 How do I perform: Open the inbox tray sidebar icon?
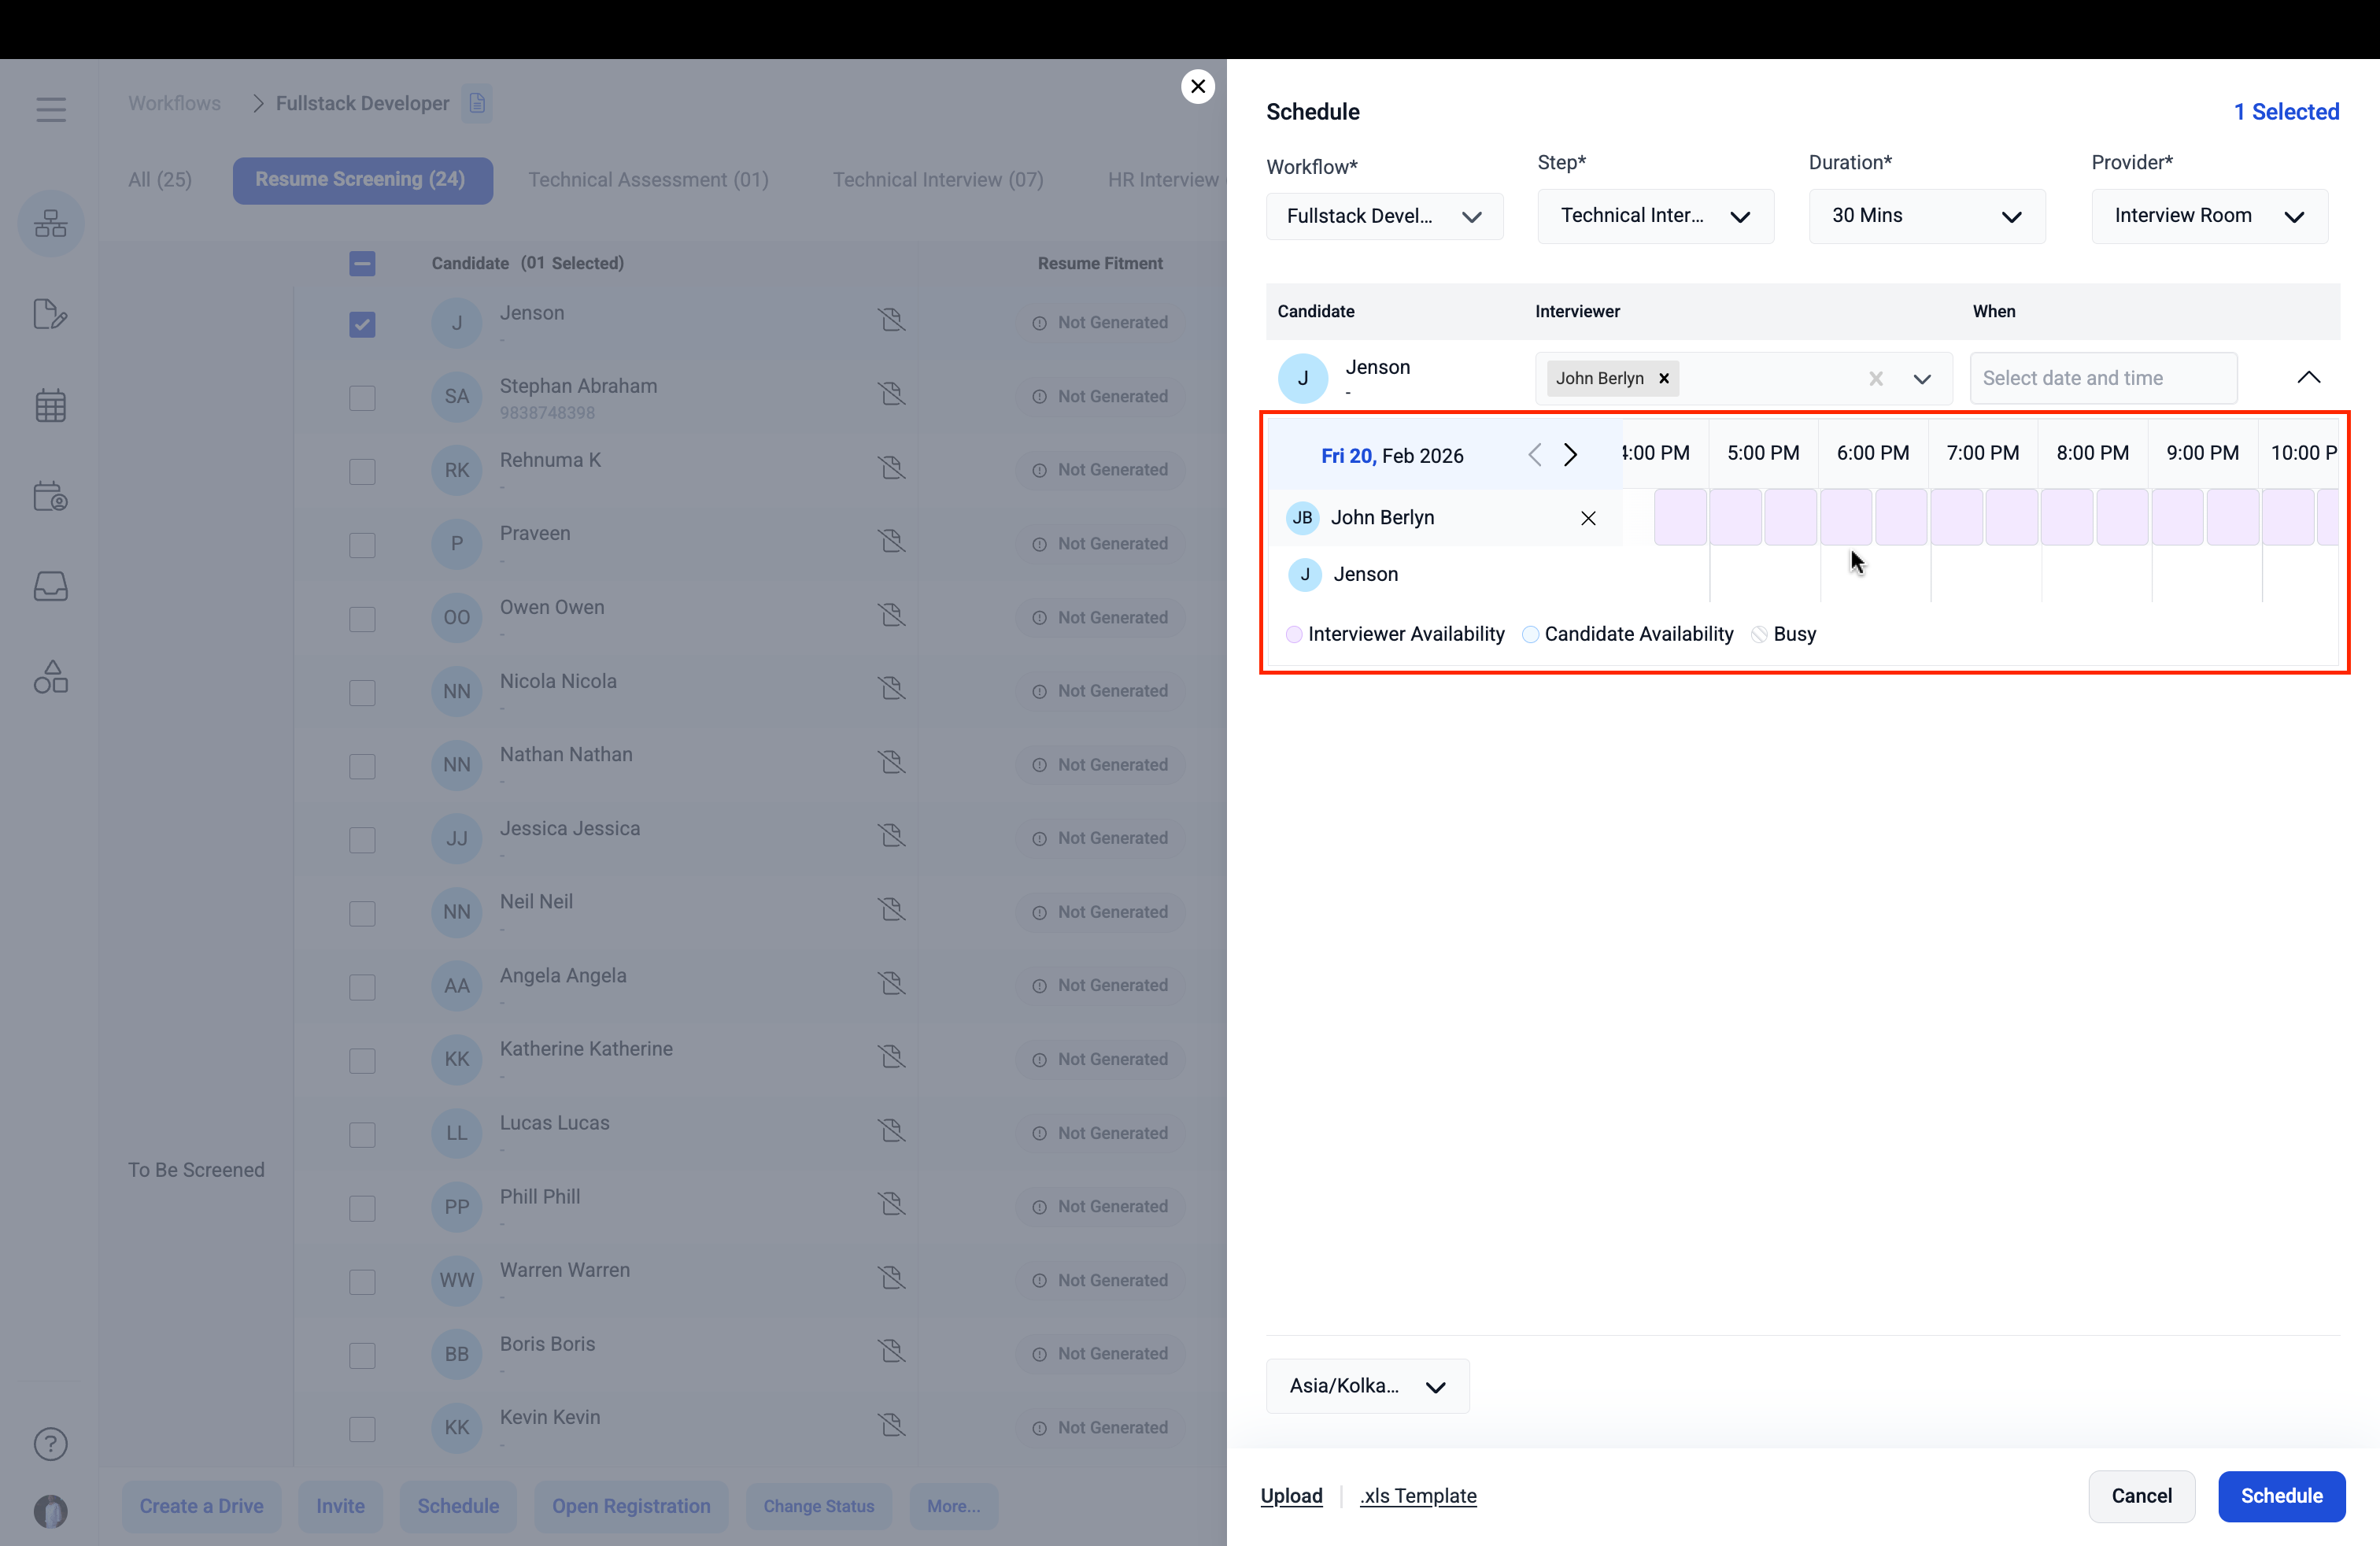coord(51,586)
